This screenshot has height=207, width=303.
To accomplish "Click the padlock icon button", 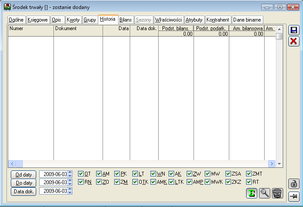I will tap(294, 184).
